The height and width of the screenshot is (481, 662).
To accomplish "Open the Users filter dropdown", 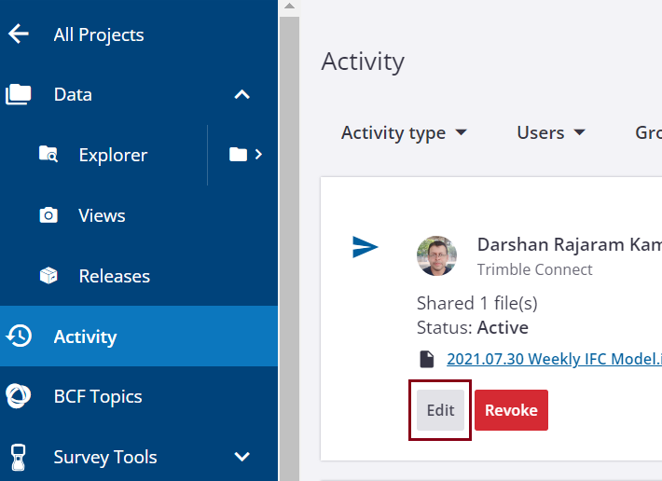I will click(551, 132).
